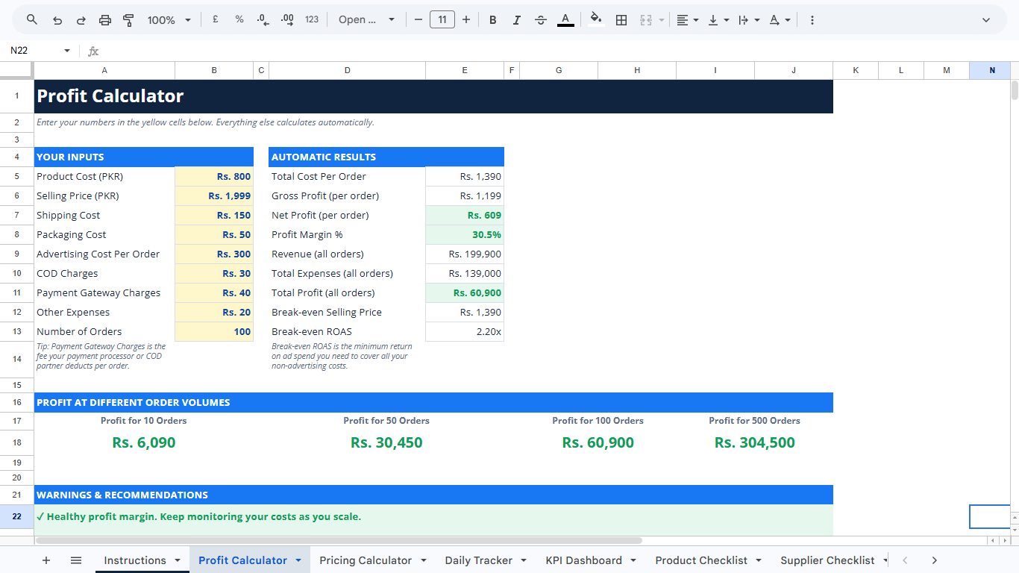Open the borders grid icon
The image size is (1019, 573).
[621, 20]
